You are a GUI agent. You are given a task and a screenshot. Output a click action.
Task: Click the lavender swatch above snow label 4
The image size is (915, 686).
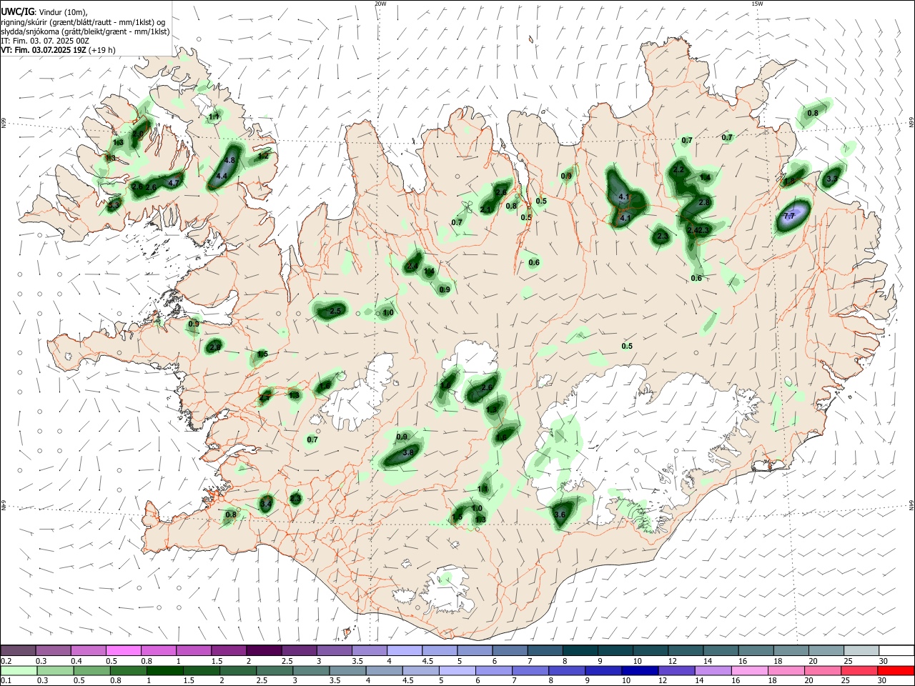tap(404, 650)
